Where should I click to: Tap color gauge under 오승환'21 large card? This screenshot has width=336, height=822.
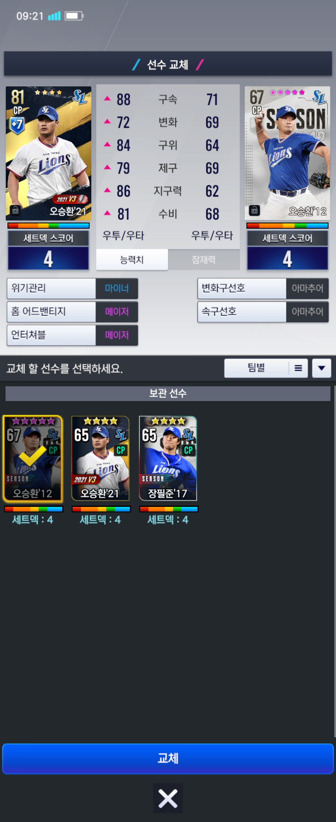[x=49, y=226]
